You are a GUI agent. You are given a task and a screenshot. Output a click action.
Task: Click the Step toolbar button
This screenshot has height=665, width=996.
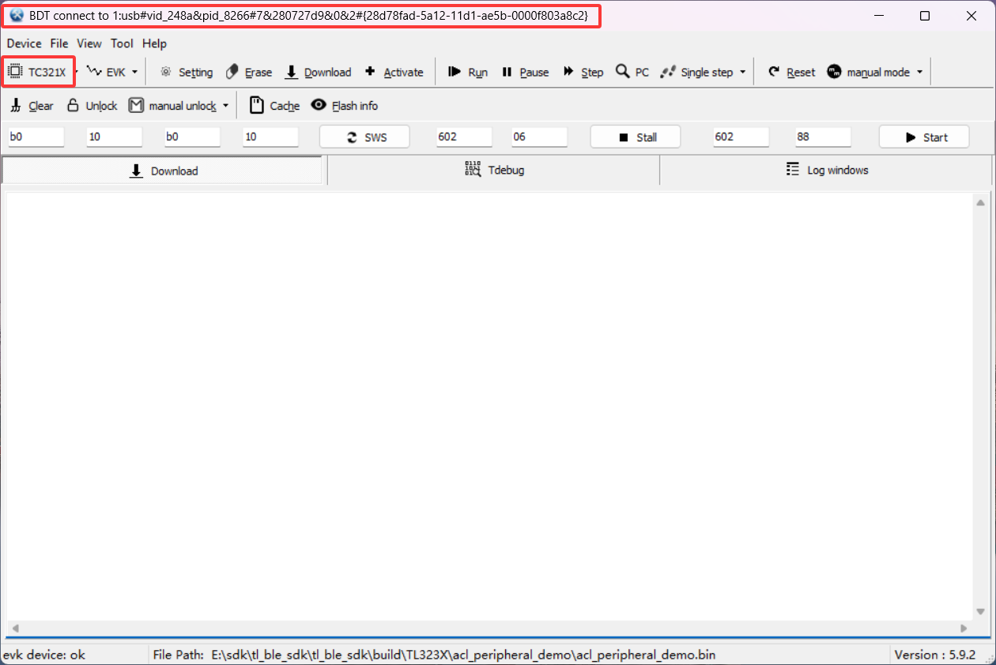click(x=583, y=72)
